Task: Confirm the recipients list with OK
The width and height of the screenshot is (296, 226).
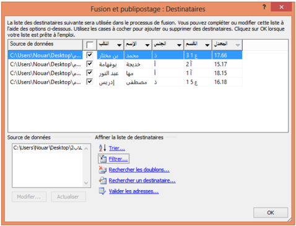Action: 271,212
